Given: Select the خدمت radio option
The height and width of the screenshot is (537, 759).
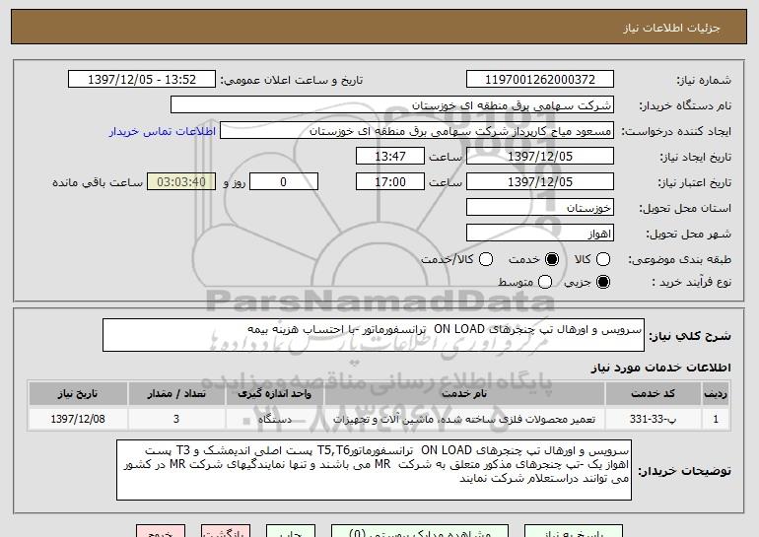Looking at the screenshot, I should point(551,258).
